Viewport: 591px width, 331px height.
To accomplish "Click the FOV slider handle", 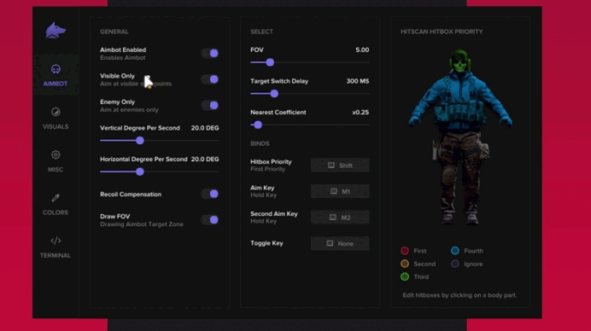I will coord(270,62).
